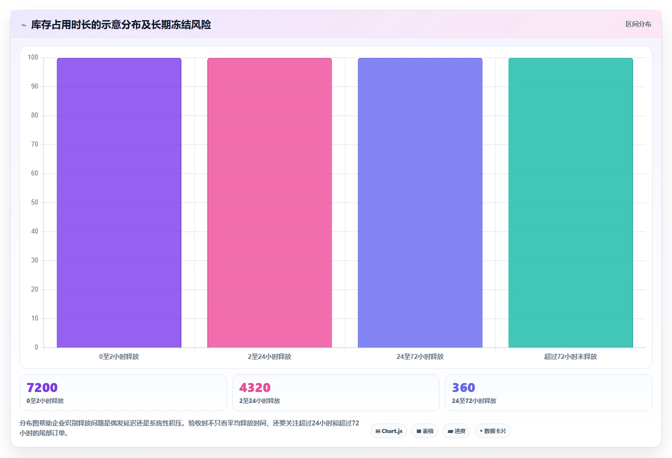Screen dimensions: 672x458
Task: Click the Chart.js tag chip
Action: 389,431
